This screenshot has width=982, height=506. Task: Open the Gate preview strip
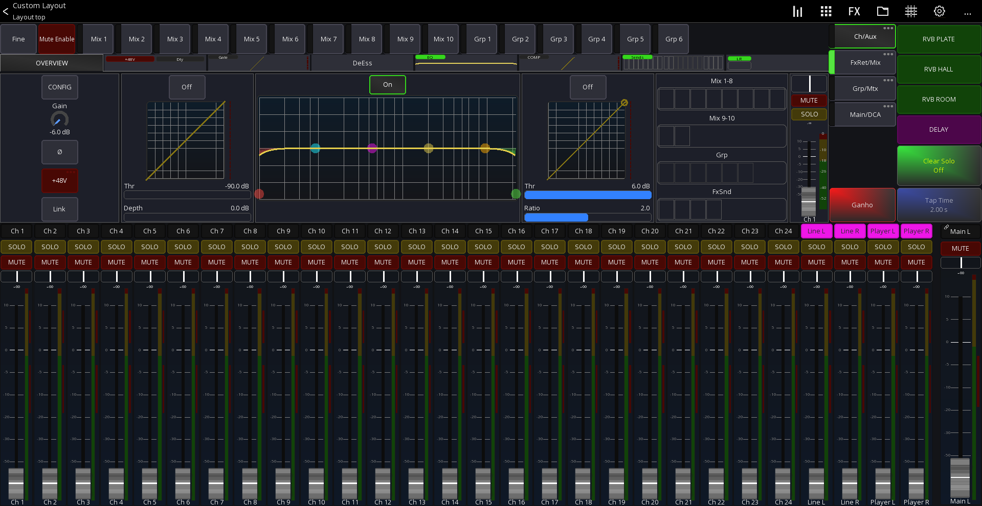coord(258,63)
